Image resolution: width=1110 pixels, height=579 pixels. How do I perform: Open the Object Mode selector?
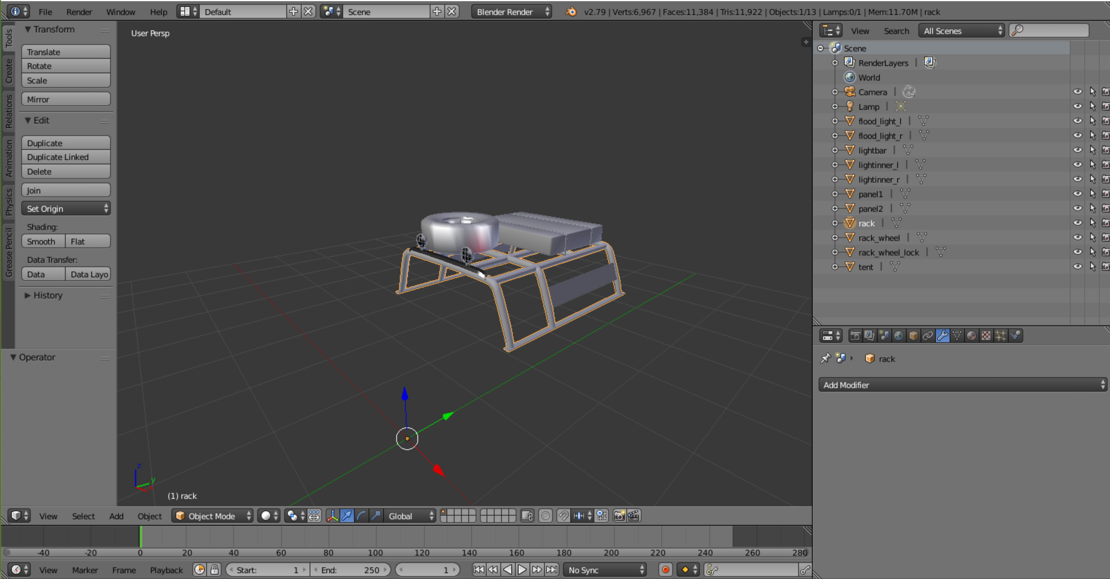[212, 516]
